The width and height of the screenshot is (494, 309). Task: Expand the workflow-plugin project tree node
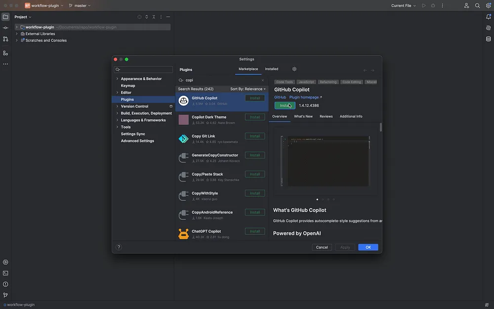point(17,27)
